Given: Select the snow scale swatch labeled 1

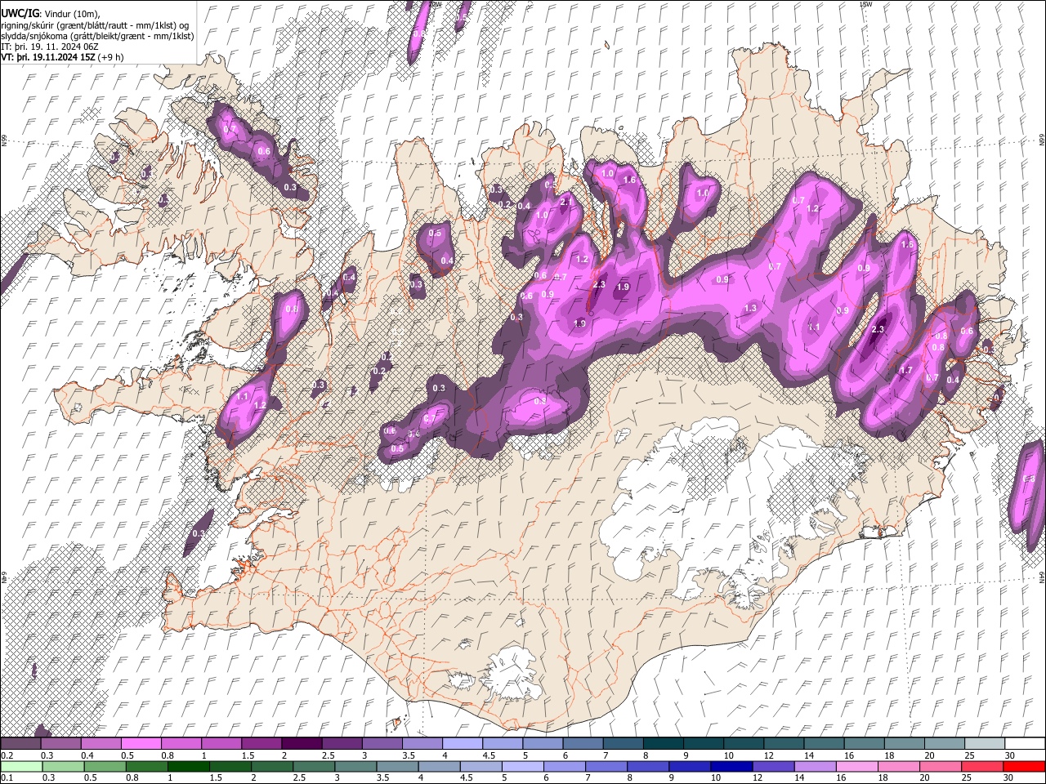Looking at the screenshot, I should [x=221, y=743].
